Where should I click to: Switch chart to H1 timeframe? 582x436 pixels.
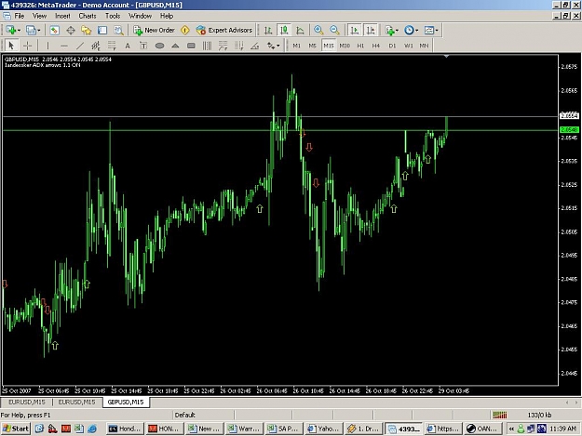360,46
